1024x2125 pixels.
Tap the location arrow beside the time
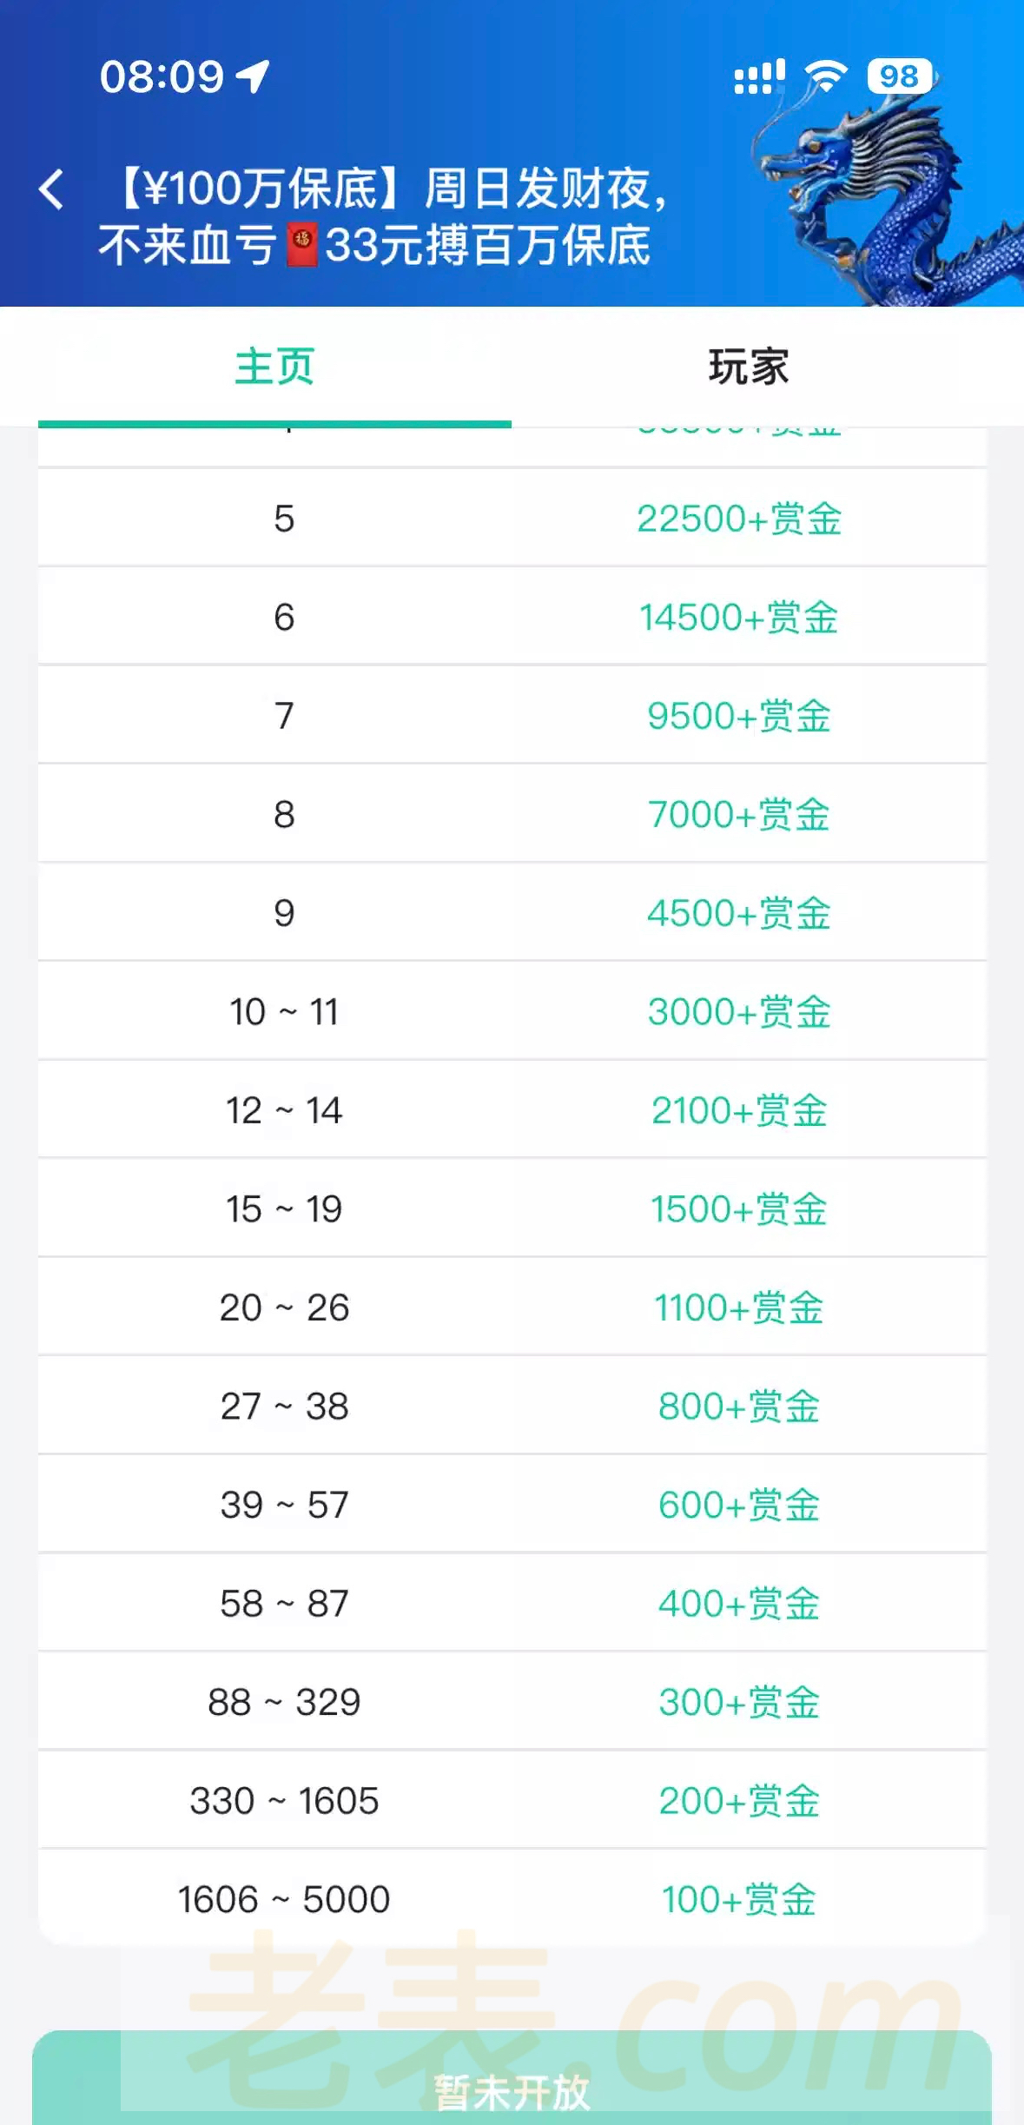coord(253,76)
